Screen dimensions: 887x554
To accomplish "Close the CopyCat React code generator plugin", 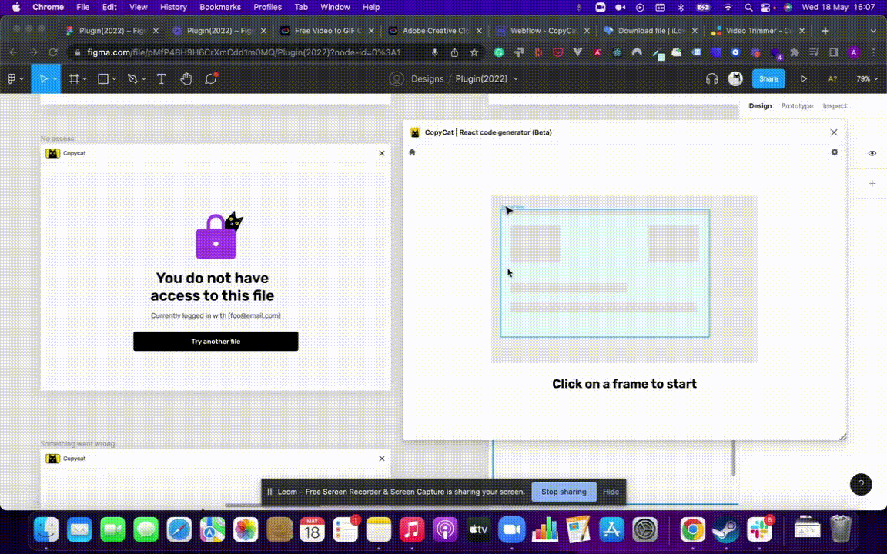I will [834, 132].
